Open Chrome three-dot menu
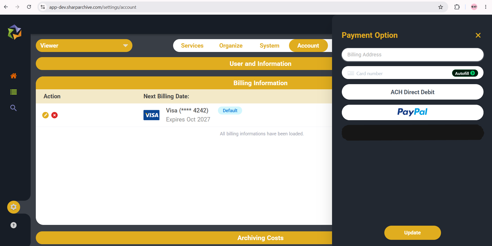 point(486,7)
